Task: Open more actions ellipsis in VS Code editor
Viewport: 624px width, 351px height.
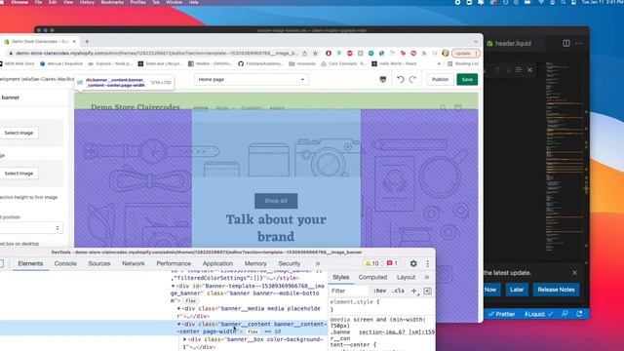Action: point(579,43)
